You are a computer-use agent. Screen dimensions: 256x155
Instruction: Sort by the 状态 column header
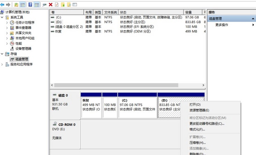pos(151,12)
